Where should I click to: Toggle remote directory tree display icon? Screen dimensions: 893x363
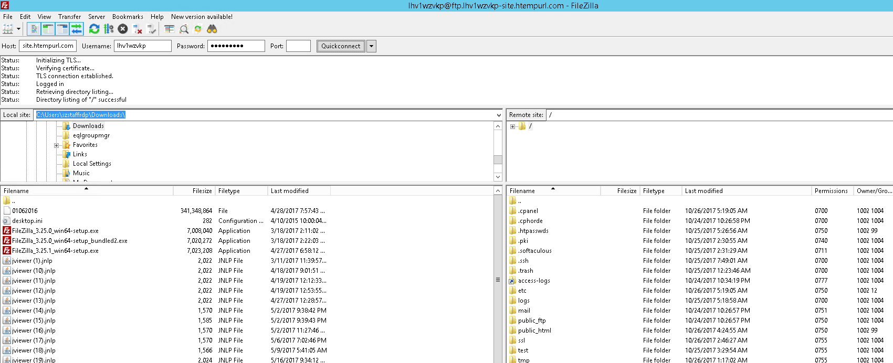point(62,29)
